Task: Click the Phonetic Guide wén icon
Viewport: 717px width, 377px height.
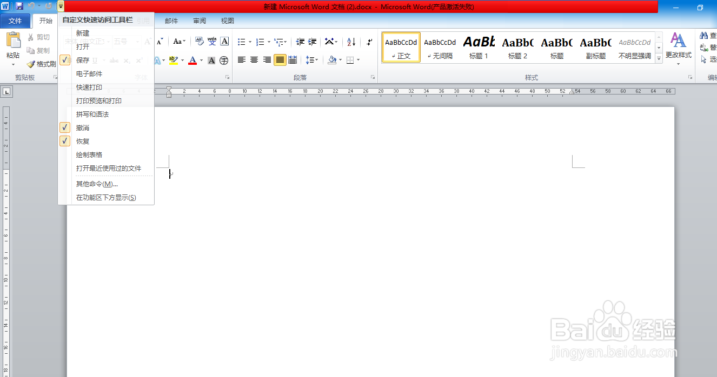Action: (x=212, y=42)
